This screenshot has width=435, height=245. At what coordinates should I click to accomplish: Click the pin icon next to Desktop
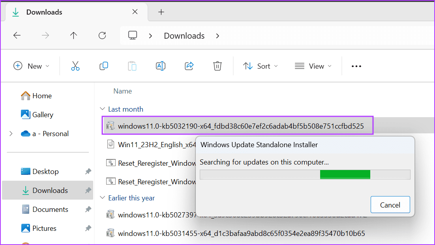[x=88, y=171]
